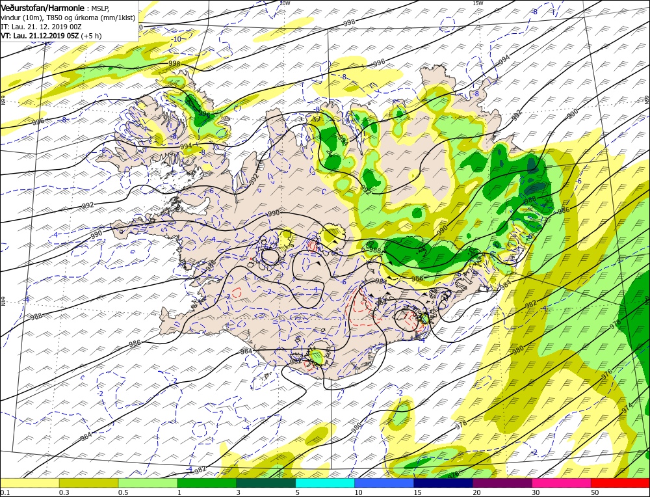Viewport: 650px width, 497px height.
Task: Click the legend scale value "0.1"
Action: coord(5,492)
